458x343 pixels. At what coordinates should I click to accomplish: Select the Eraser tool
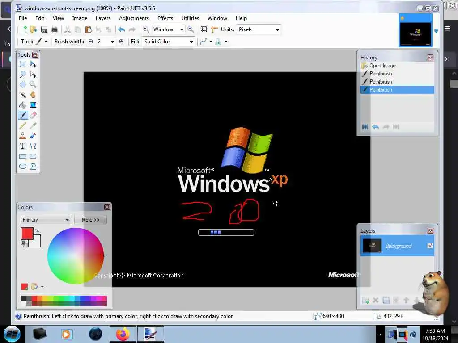(x=33, y=115)
